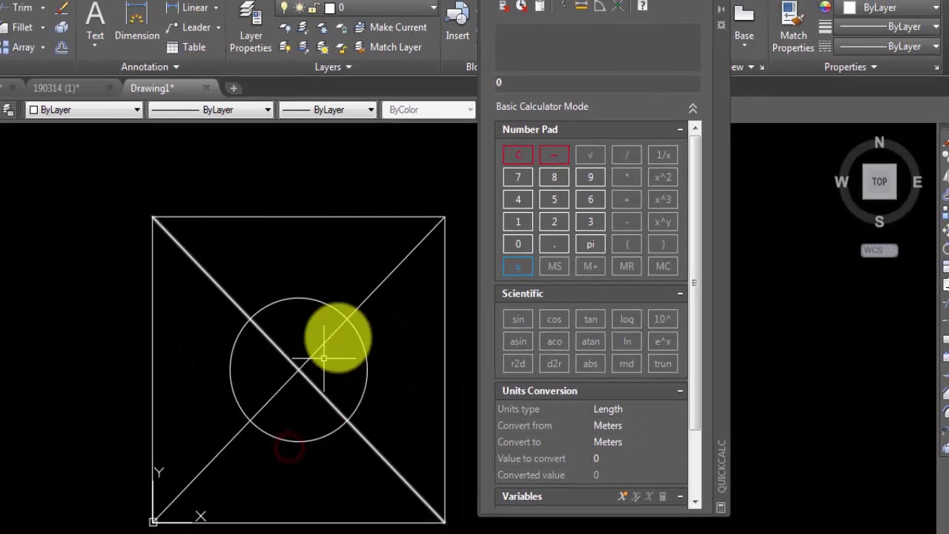Click the Leader annotation tool
The width and height of the screenshot is (949, 534).
[x=193, y=27]
